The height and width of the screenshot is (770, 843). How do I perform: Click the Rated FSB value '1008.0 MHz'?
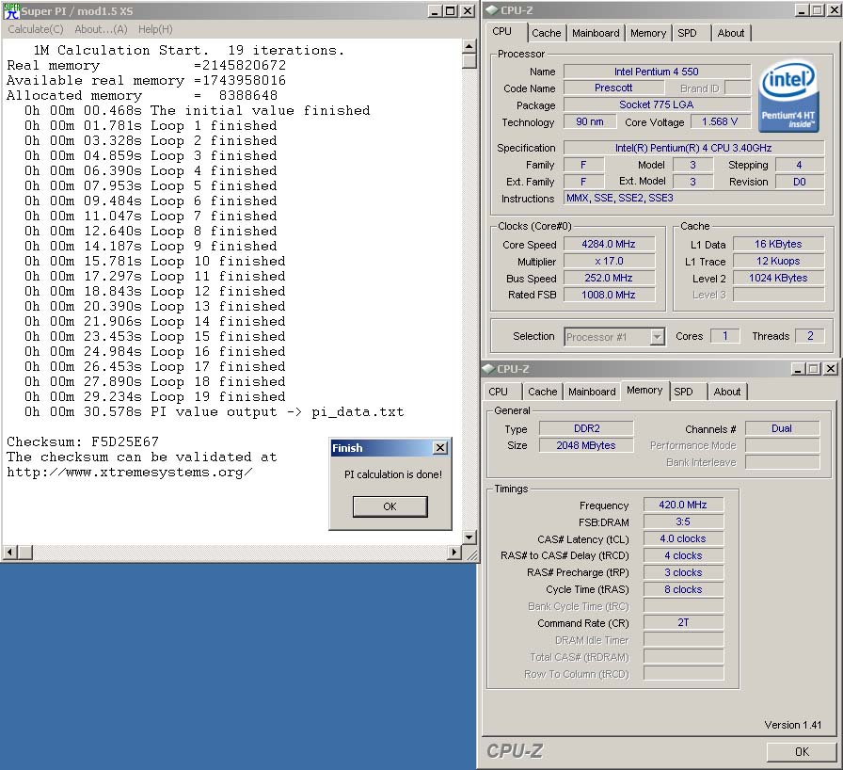click(609, 295)
